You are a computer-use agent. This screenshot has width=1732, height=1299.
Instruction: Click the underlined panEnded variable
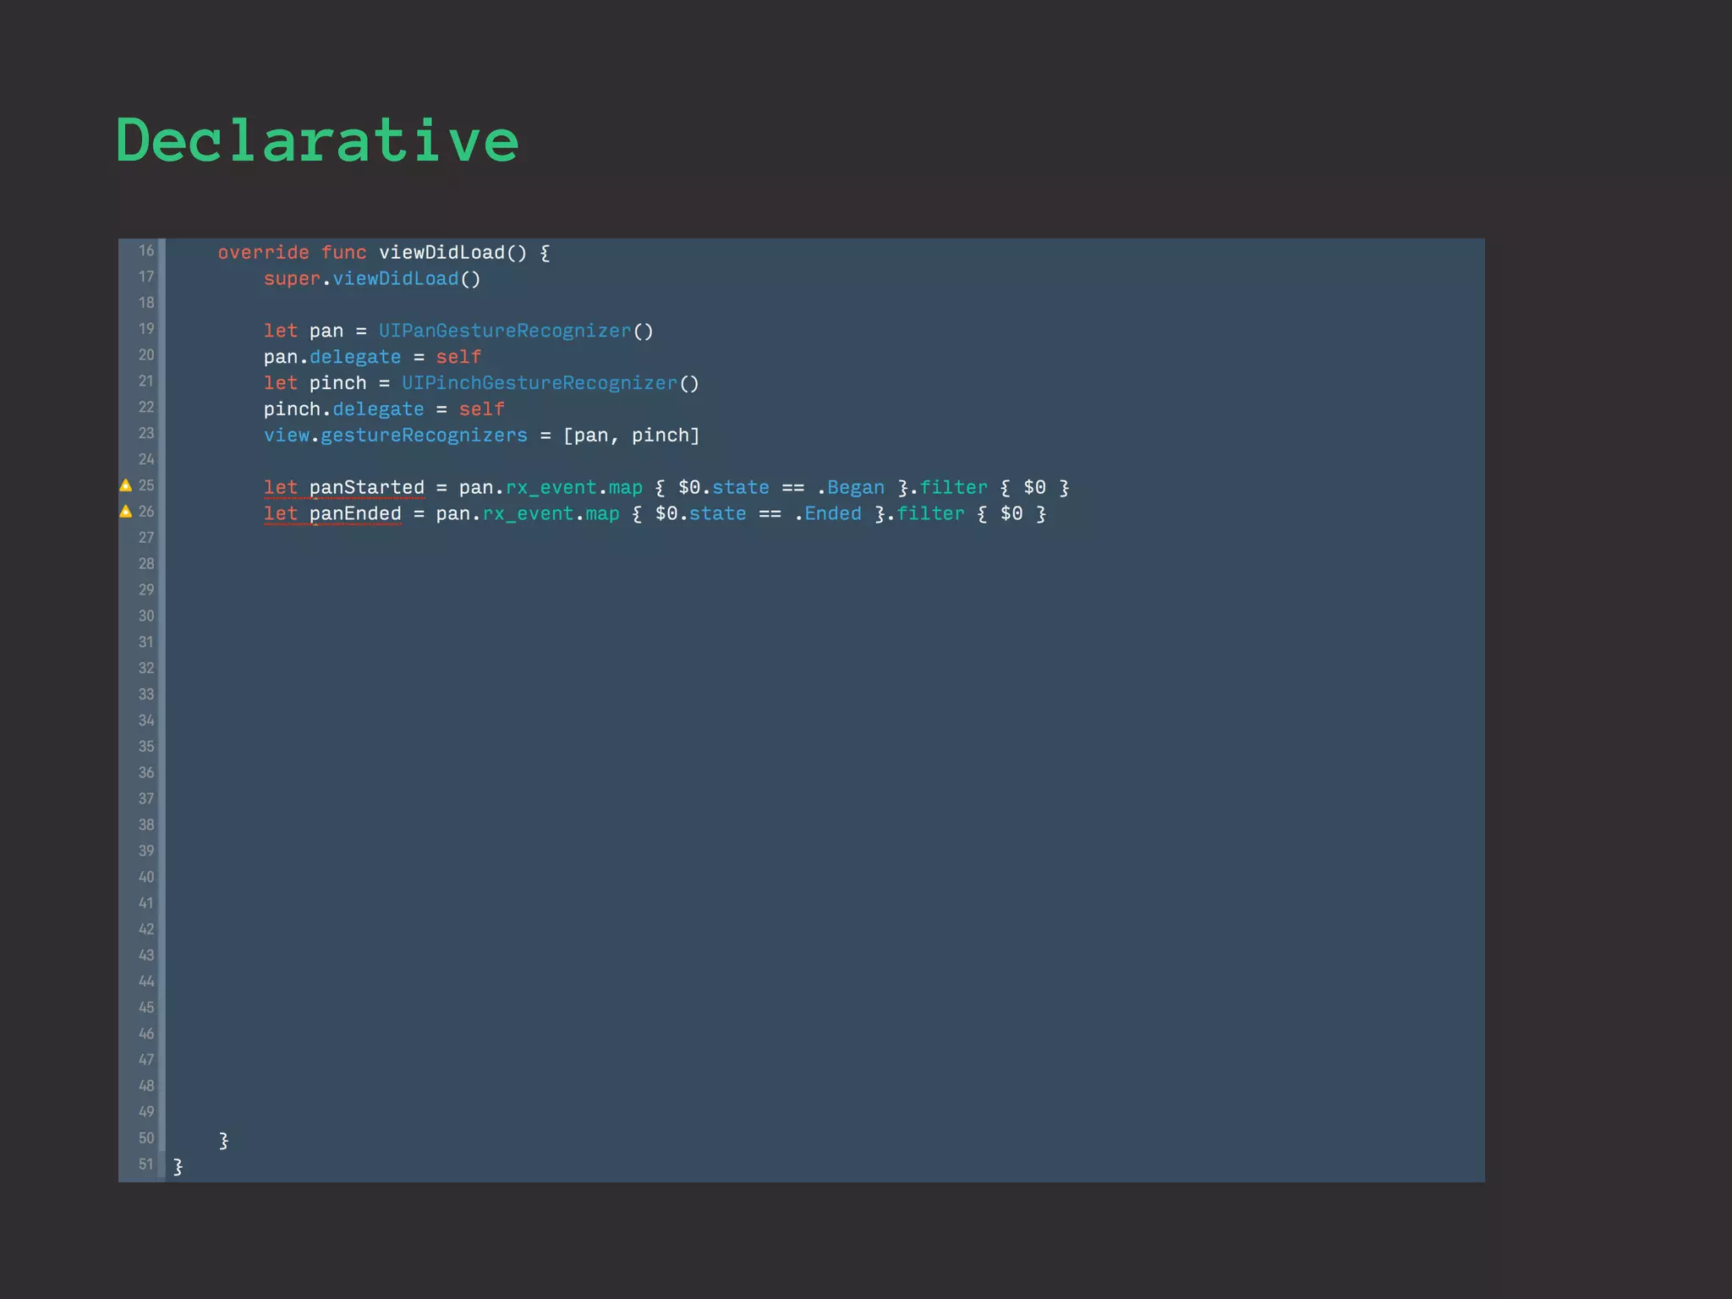[354, 514]
